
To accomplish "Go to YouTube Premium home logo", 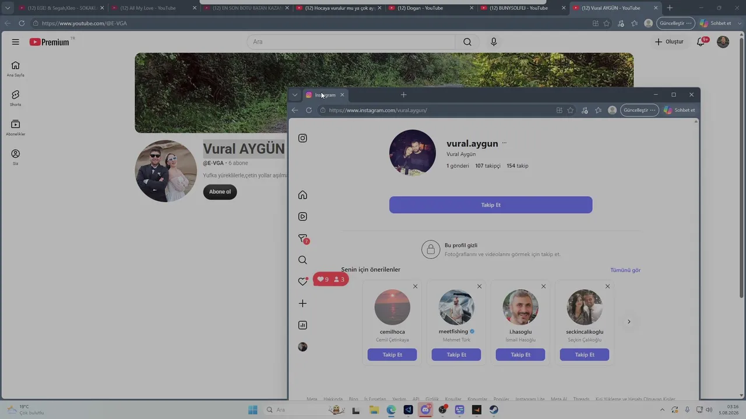I will (x=50, y=42).
